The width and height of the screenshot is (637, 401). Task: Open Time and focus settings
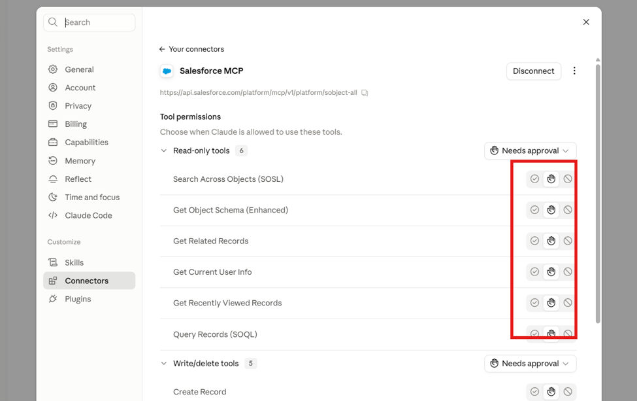point(89,198)
